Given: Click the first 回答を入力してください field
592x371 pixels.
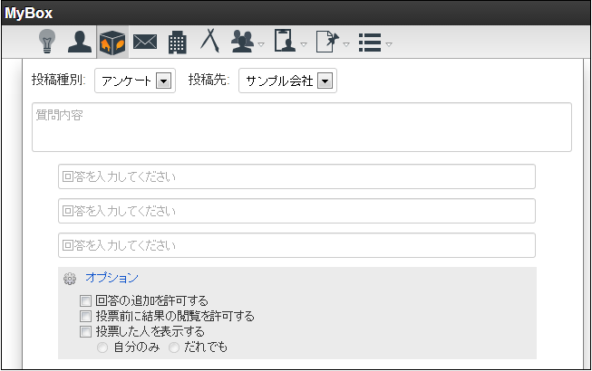Looking at the screenshot, I should (x=296, y=176).
